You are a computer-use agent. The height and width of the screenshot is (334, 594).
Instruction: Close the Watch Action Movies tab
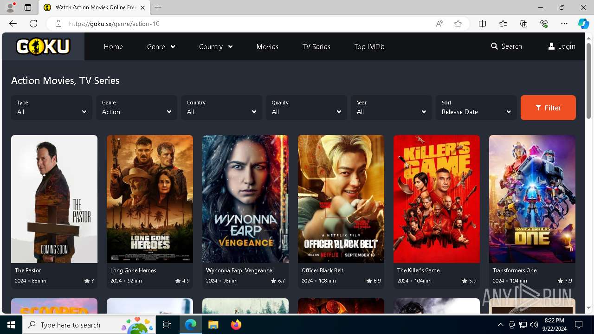click(142, 7)
